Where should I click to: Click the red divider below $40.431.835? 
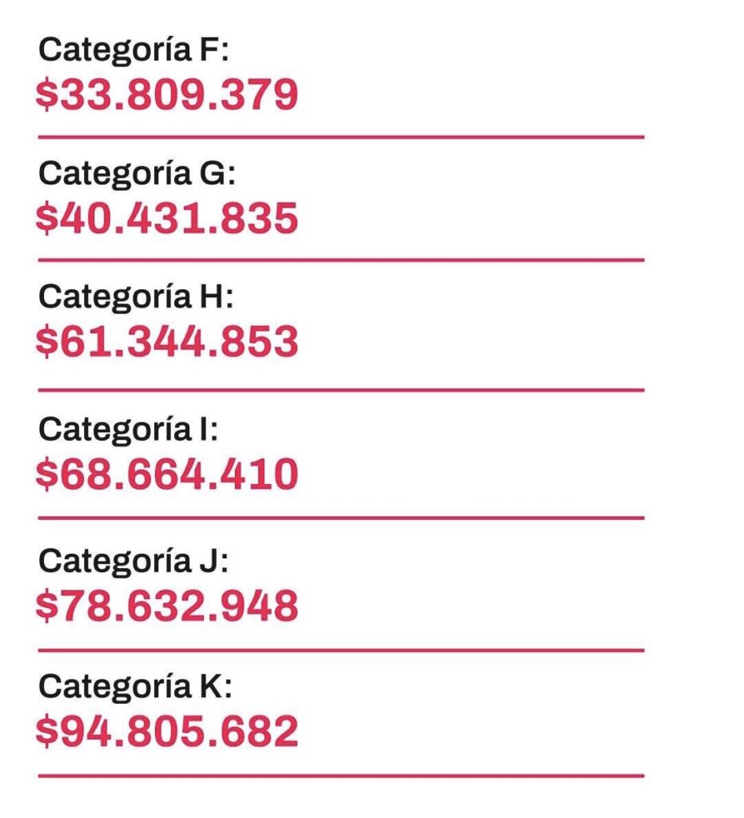(x=340, y=260)
